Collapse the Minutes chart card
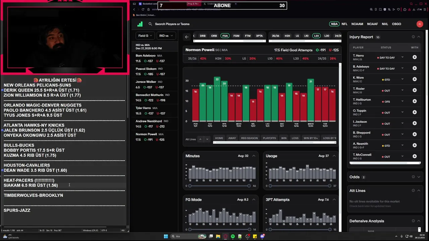The height and width of the screenshot is (241, 429). 254,156
